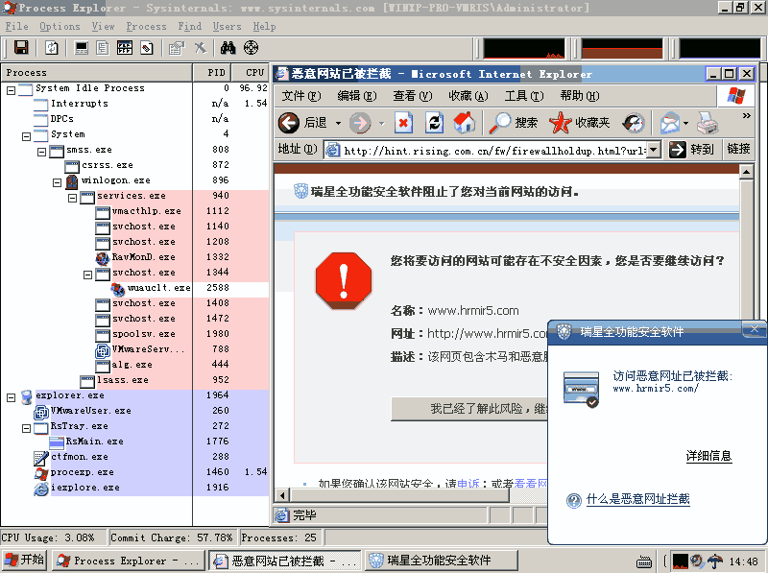Click the Refresh Now toolbar icon

52,48
